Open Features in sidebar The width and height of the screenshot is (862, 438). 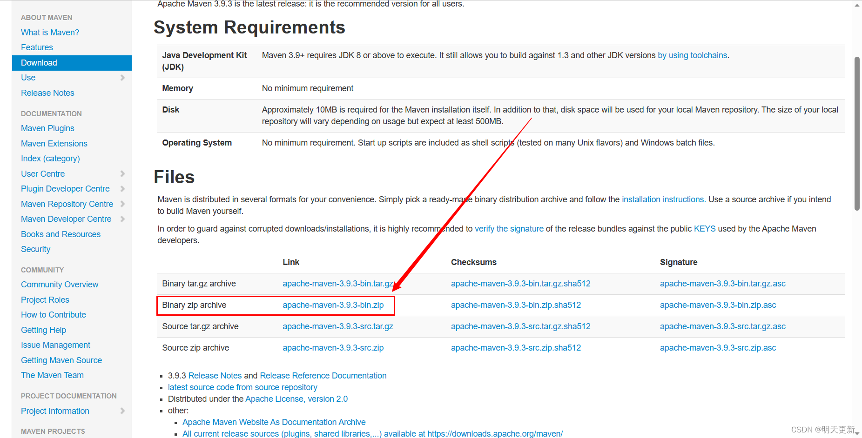click(37, 47)
